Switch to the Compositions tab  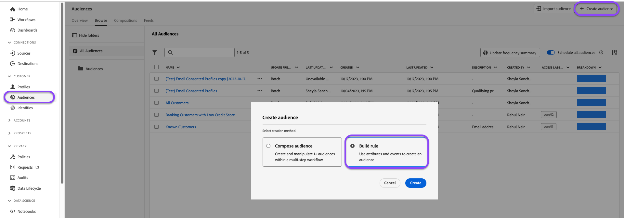pos(125,20)
